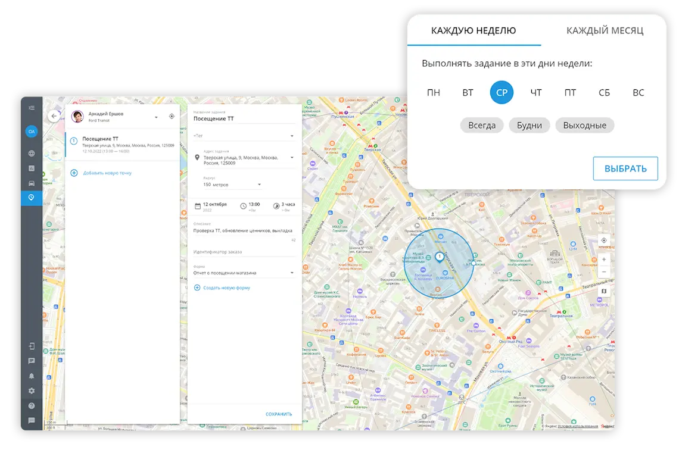The width and height of the screenshot is (679, 450).
Task: Toggle the СР weekday selection
Action: pos(502,93)
